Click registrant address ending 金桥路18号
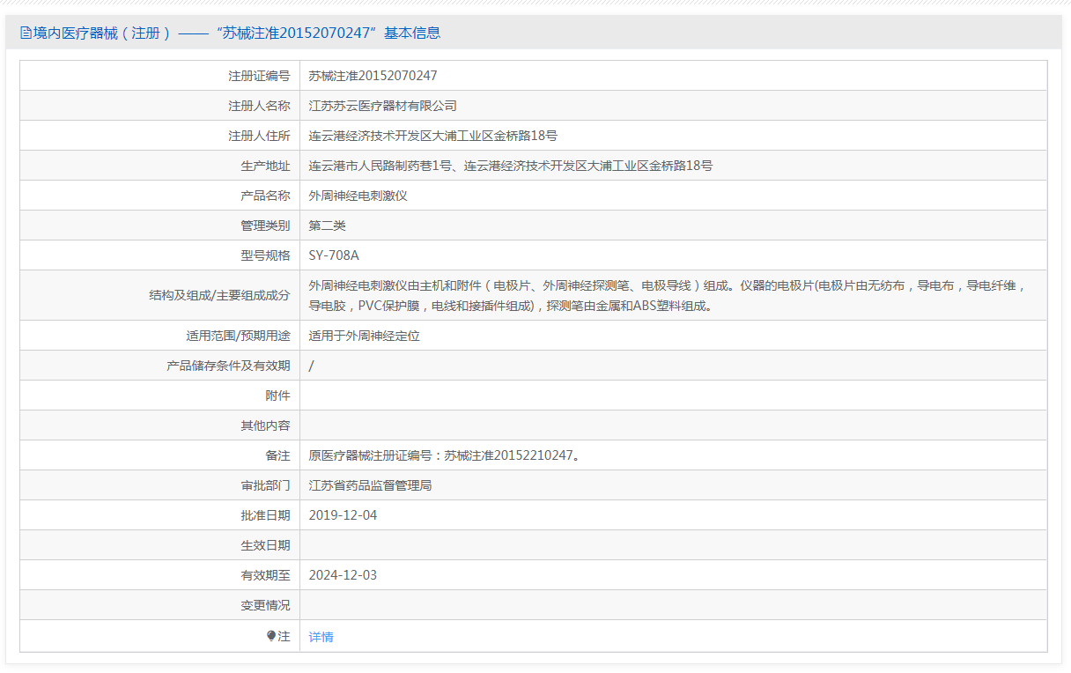This screenshot has width=1071, height=673. click(433, 136)
